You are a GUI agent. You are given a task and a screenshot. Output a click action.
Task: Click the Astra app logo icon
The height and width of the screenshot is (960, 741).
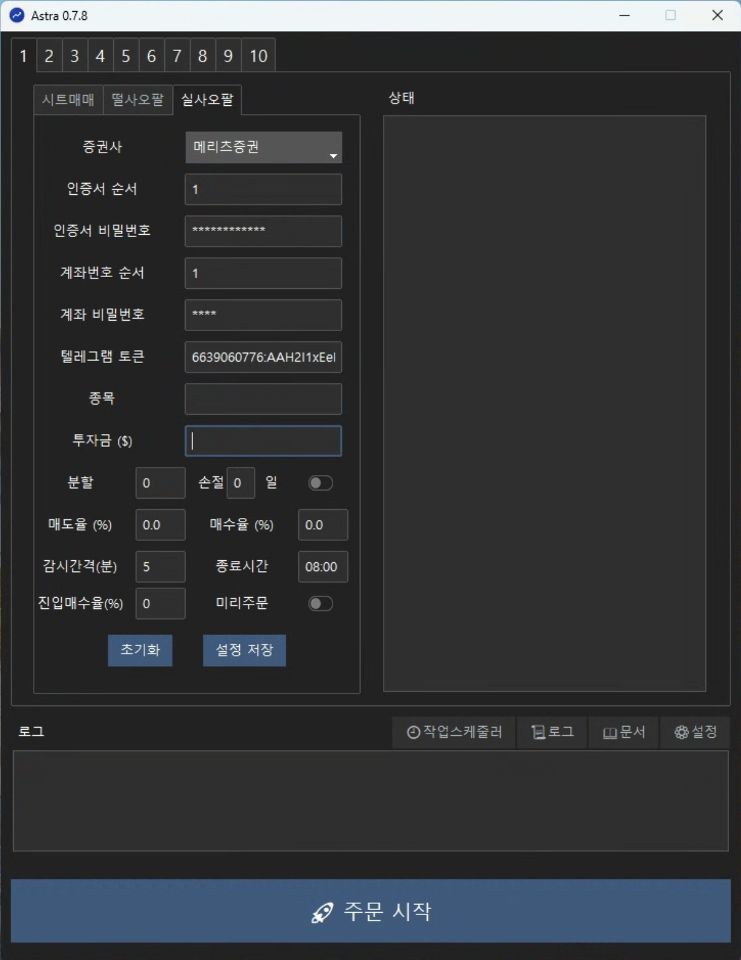[17, 16]
